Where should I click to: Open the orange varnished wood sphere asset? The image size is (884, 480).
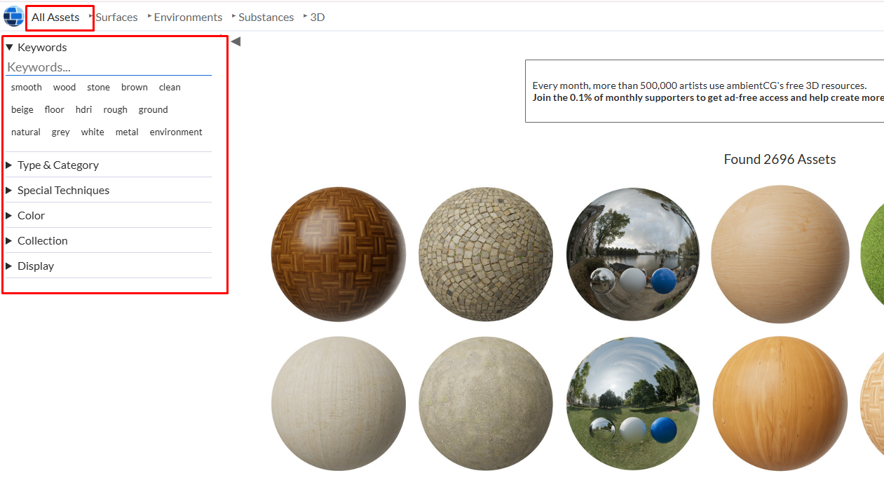(x=780, y=404)
